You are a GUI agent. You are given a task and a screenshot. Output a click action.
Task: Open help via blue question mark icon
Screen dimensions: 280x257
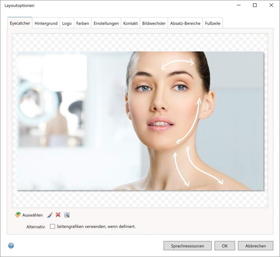coord(11,246)
